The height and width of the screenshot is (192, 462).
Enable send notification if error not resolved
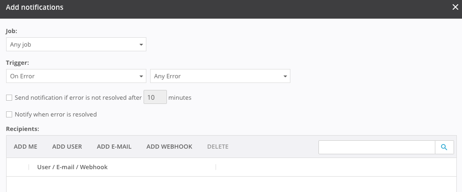tap(9, 98)
